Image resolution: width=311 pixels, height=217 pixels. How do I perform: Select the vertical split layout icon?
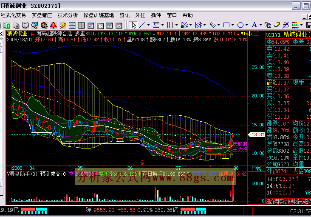coord(81,25)
